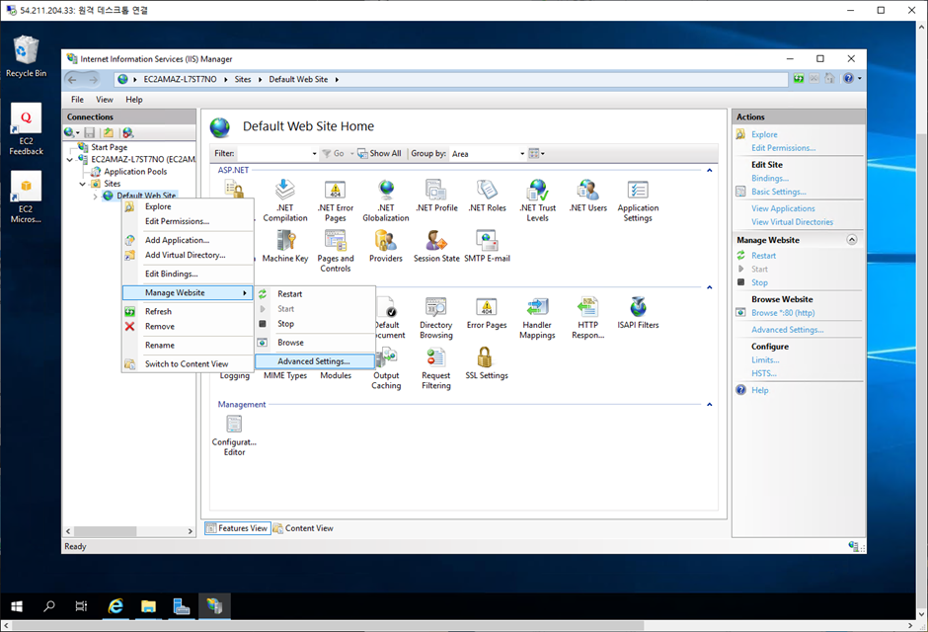Click View Virtual Directories link
The height and width of the screenshot is (632, 928).
tap(792, 222)
